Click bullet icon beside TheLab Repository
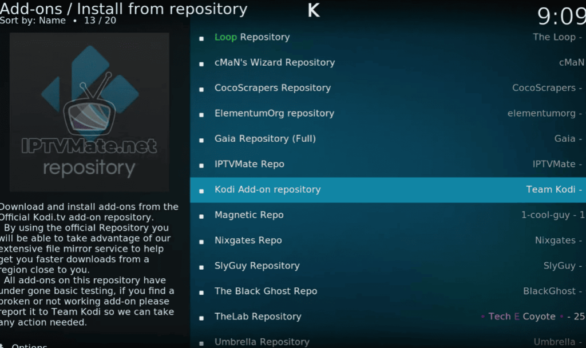586x348 pixels. tap(201, 318)
